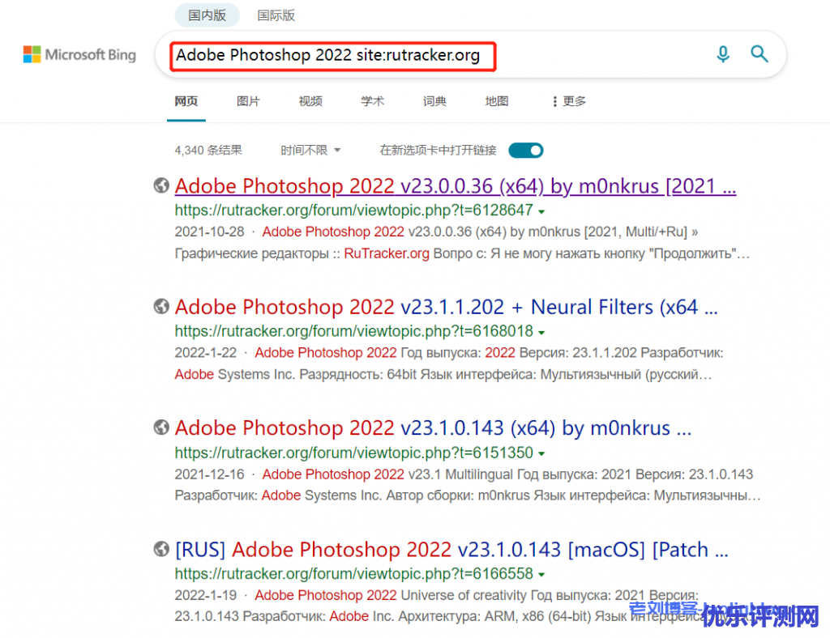Image resolution: width=830 pixels, height=638 pixels.
Task: Click globe icon beside v23.0.0.36 result
Action: tap(161, 185)
